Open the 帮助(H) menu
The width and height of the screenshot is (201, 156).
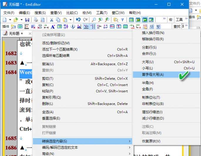pos(135,13)
